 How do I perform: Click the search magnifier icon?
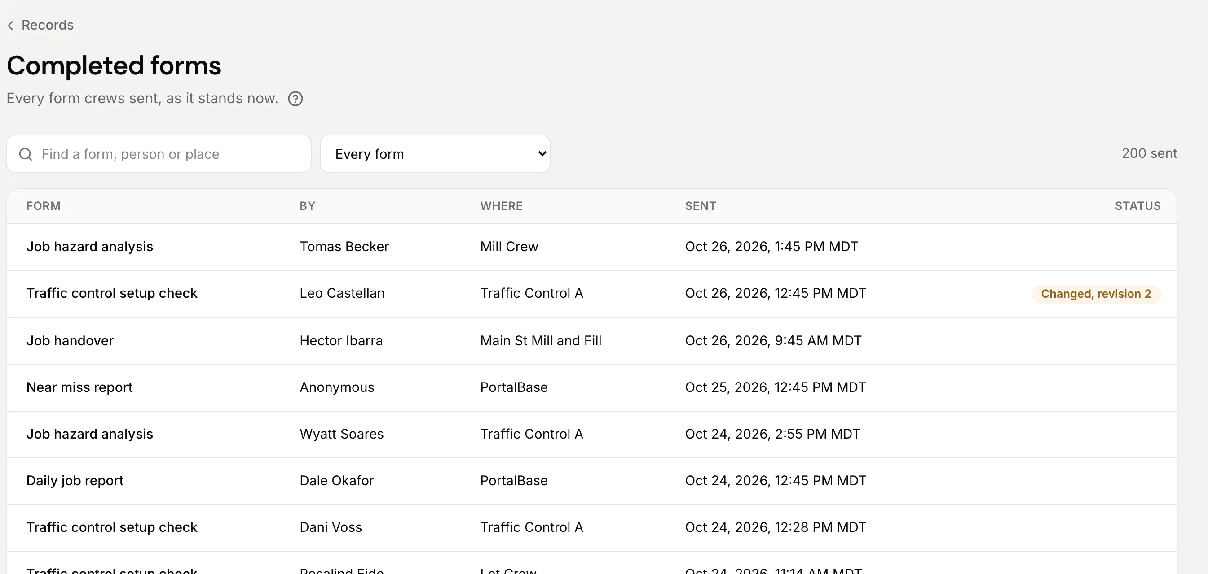(x=26, y=154)
